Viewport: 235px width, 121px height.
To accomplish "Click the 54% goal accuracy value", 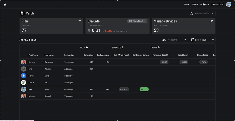I will (107, 89).
